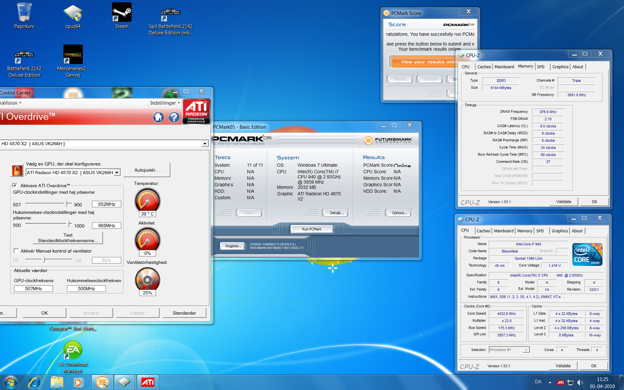Viewport: 624px width, 390px height.
Task: Click the DRAM Frequency 876.6 MHz value
Action: 548,112
